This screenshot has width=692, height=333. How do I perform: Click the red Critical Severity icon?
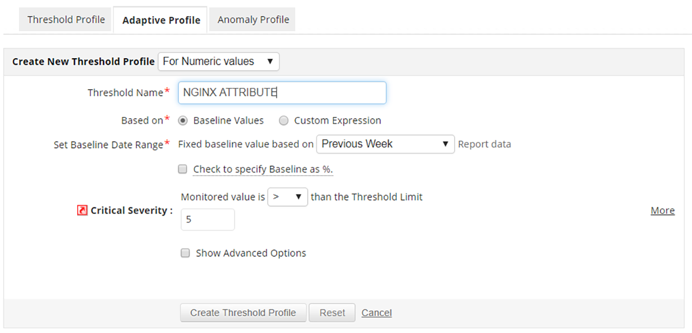[82, 211]
